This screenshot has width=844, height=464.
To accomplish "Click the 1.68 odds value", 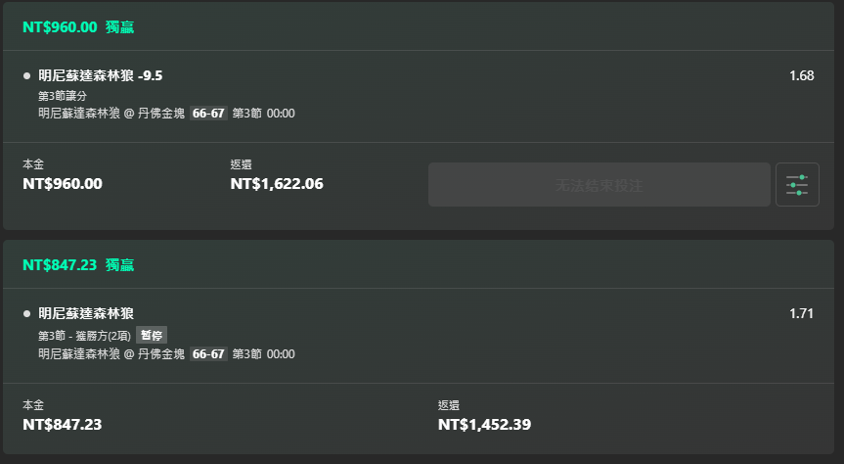I will 802,76.
